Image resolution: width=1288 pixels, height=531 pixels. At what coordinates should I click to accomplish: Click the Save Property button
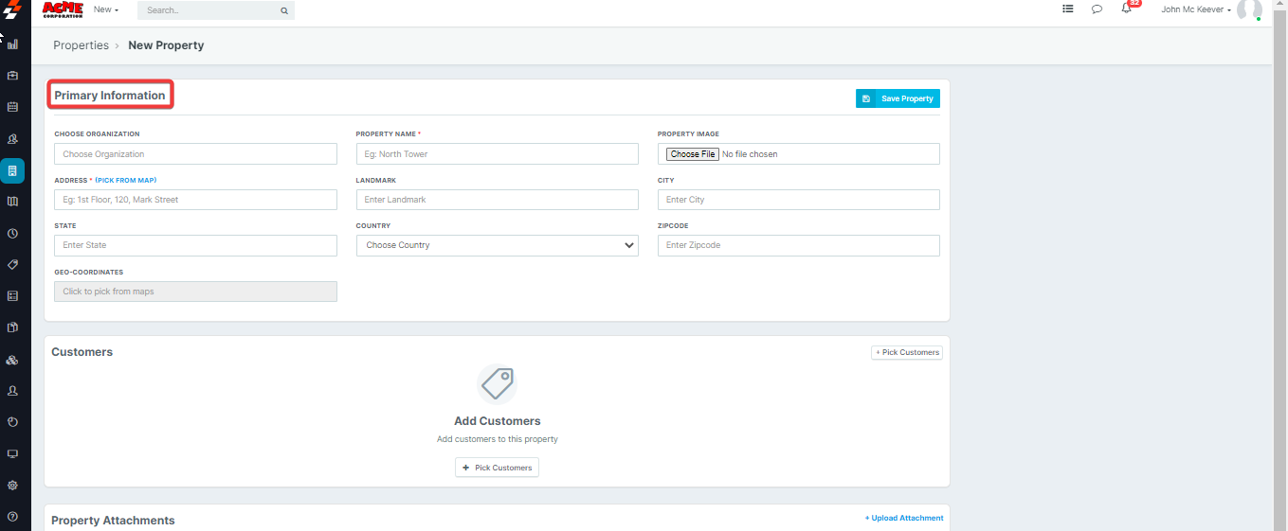coord(898,98)
